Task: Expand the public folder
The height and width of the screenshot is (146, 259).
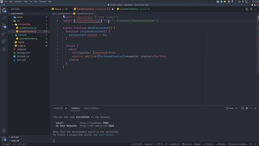Action: [20, 17]
